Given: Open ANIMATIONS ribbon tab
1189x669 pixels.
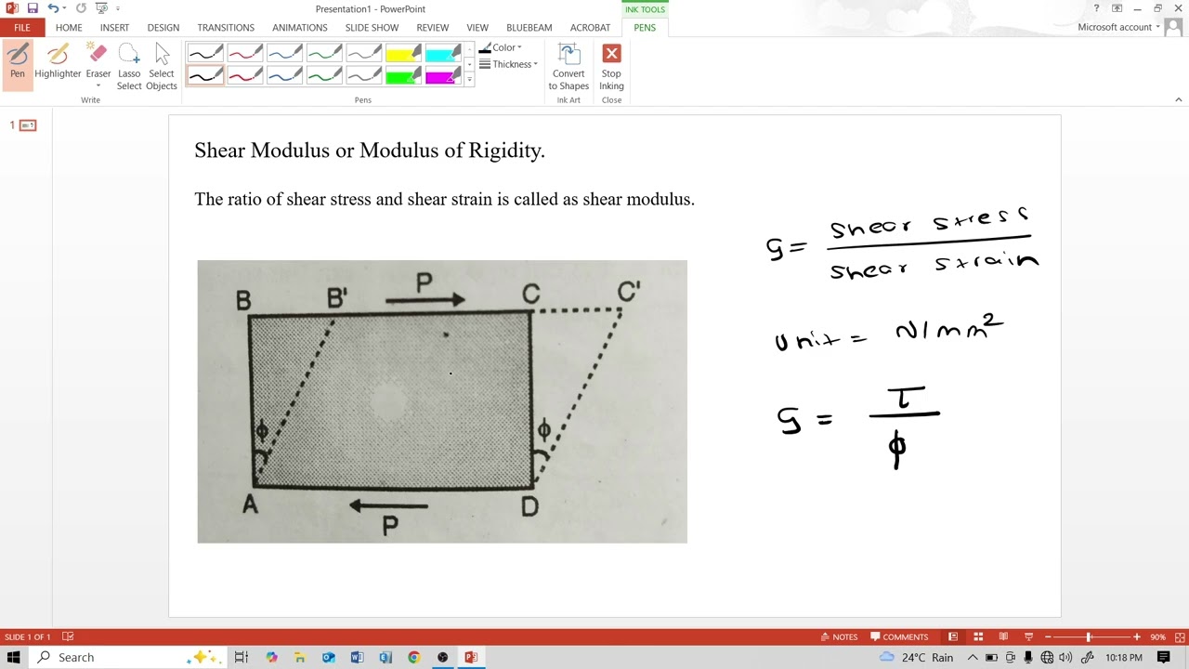Looking at the screenshot, I should (300, 28).
